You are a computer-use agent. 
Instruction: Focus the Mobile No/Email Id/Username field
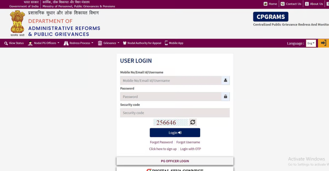point(171,80)
